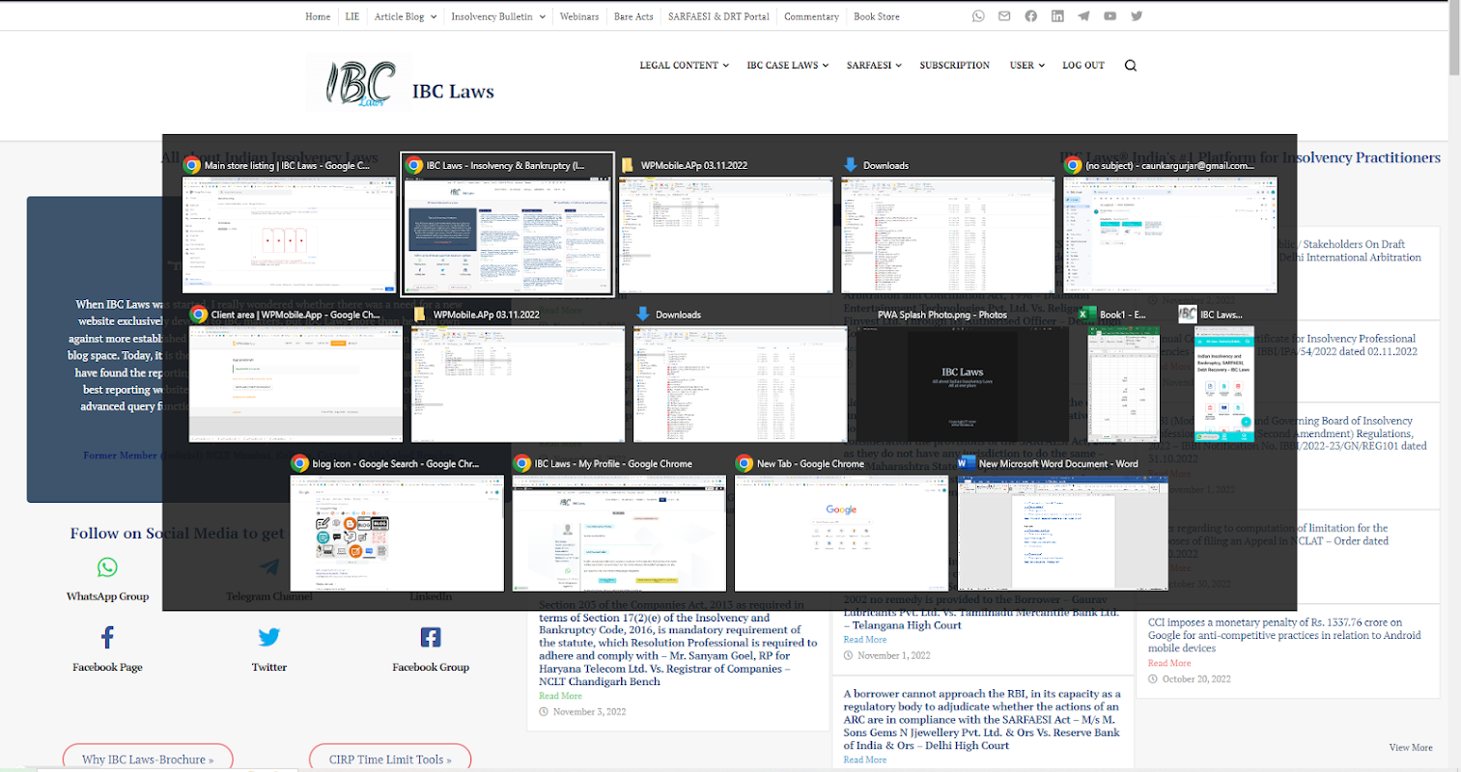Open the CCI monetary penalty on Google article
The image size is (1461, 772).
pos(1284,635)
